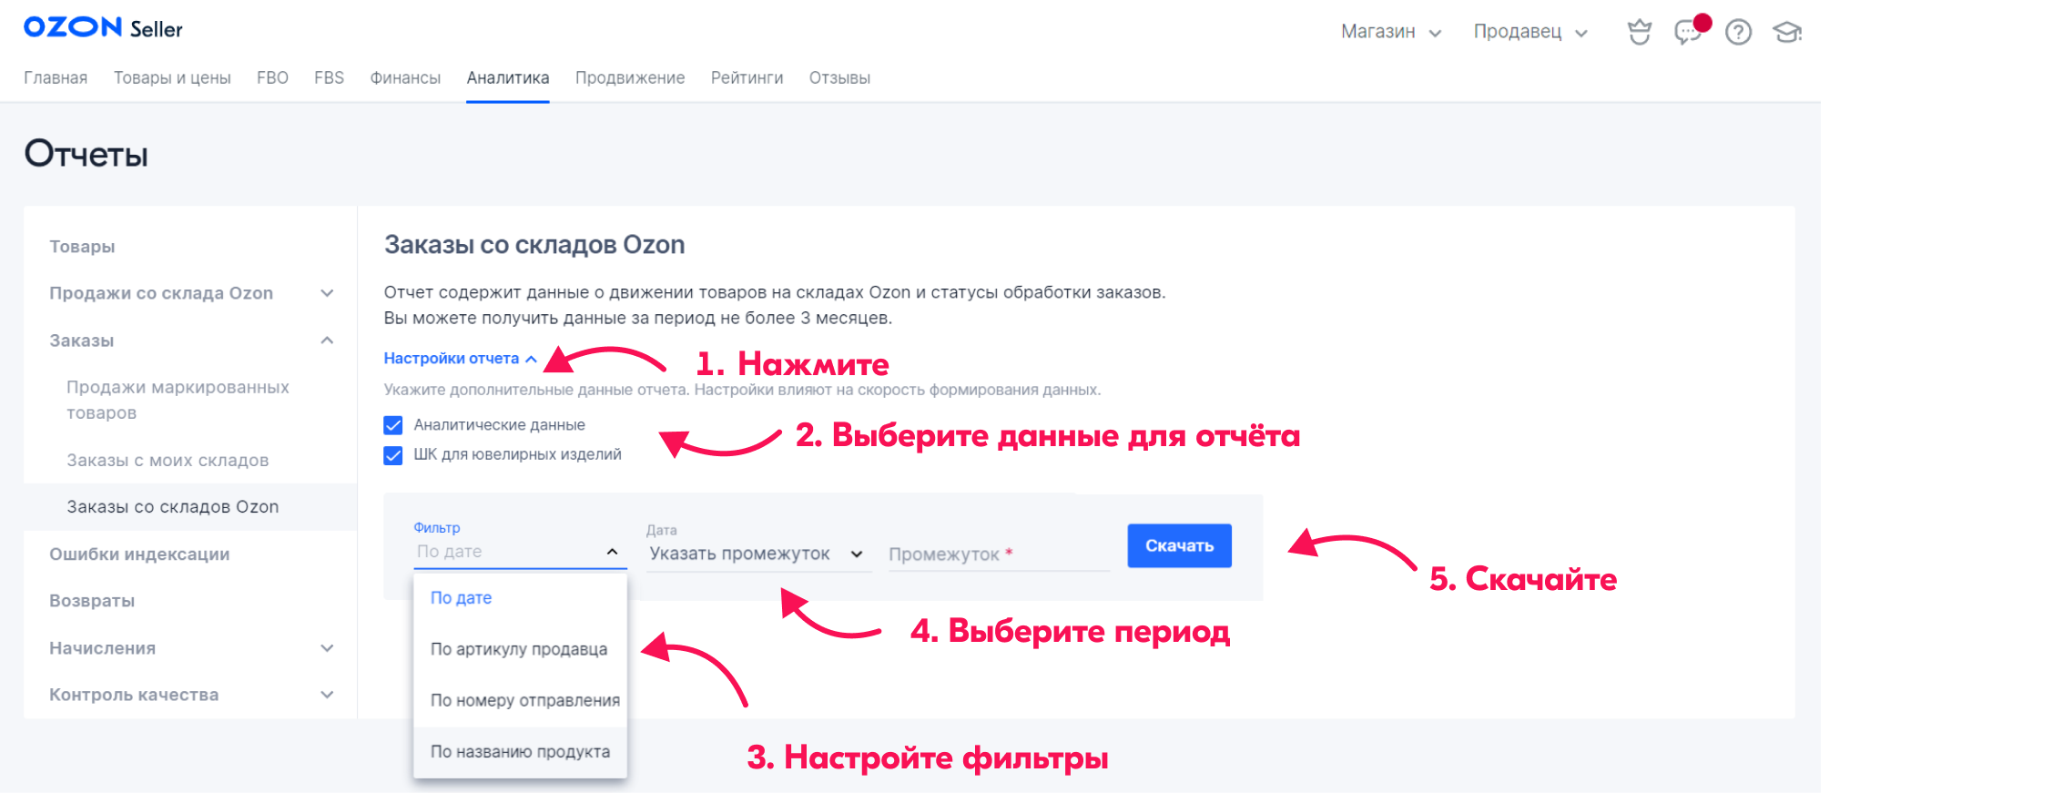The height and width of the screenshot is (793, 2063).
Task: Click the Промежуток date range field
Action: [998, 554]
